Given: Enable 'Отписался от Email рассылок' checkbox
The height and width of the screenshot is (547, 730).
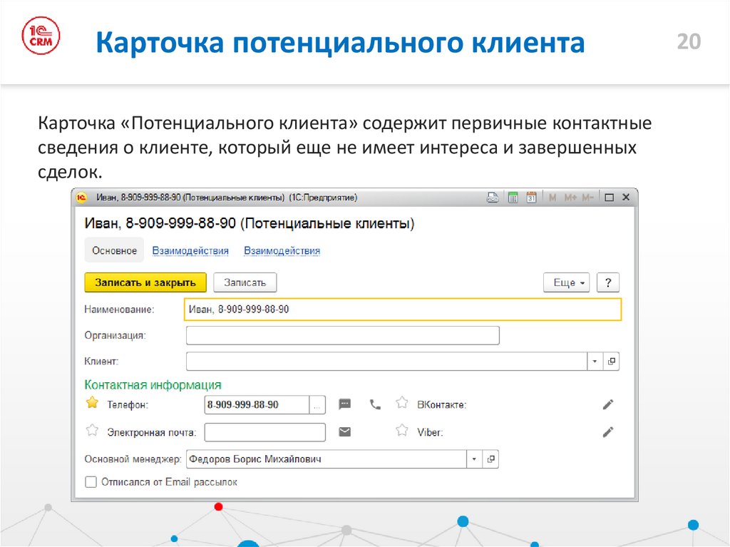Looking at the screenshot, I should click(x=91, y=482).
